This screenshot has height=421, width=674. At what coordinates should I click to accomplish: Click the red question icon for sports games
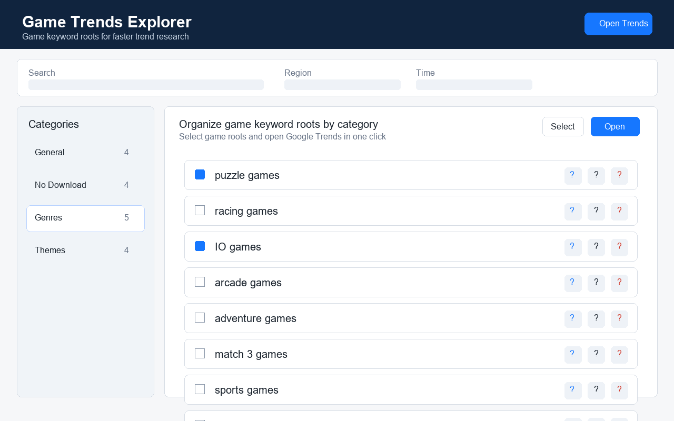tap(619, 390)
